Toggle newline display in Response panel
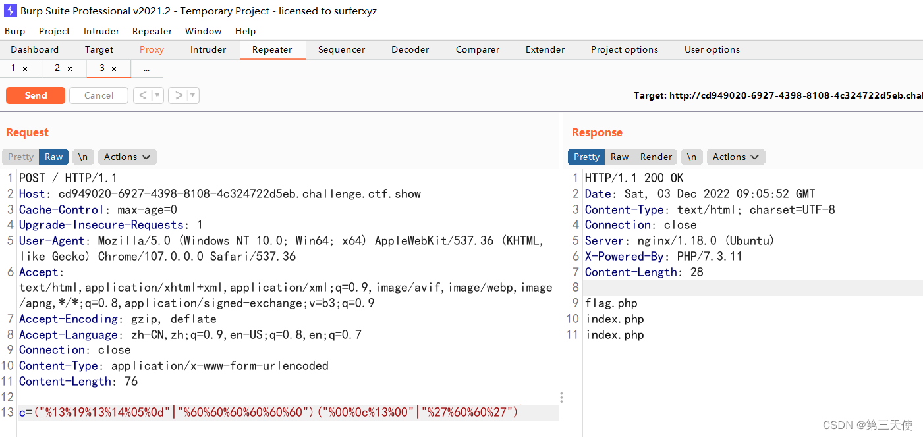The image size is (923, 437). (x=691, y=157)
